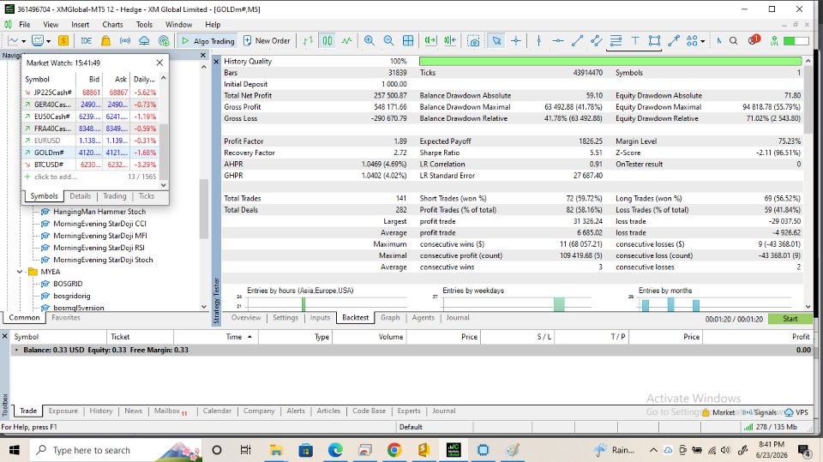Switch to the Inputs tab in Strategy Tester

click(320, 318)
